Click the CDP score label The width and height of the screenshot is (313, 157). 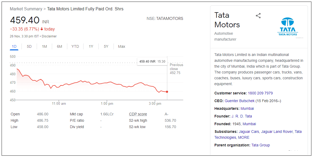pos(138,114)
